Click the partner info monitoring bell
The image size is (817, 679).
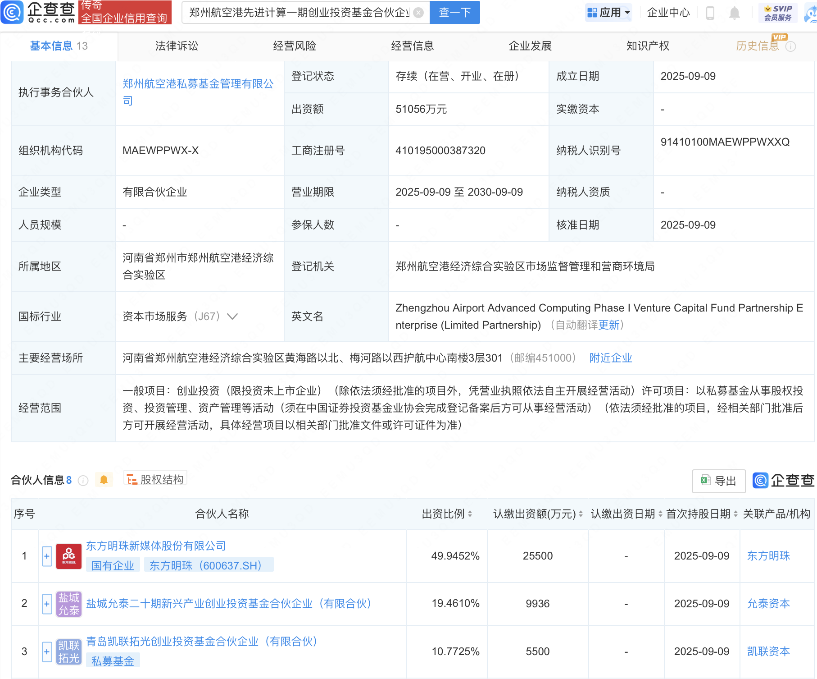pyautogui.click(x=104, y=480)
